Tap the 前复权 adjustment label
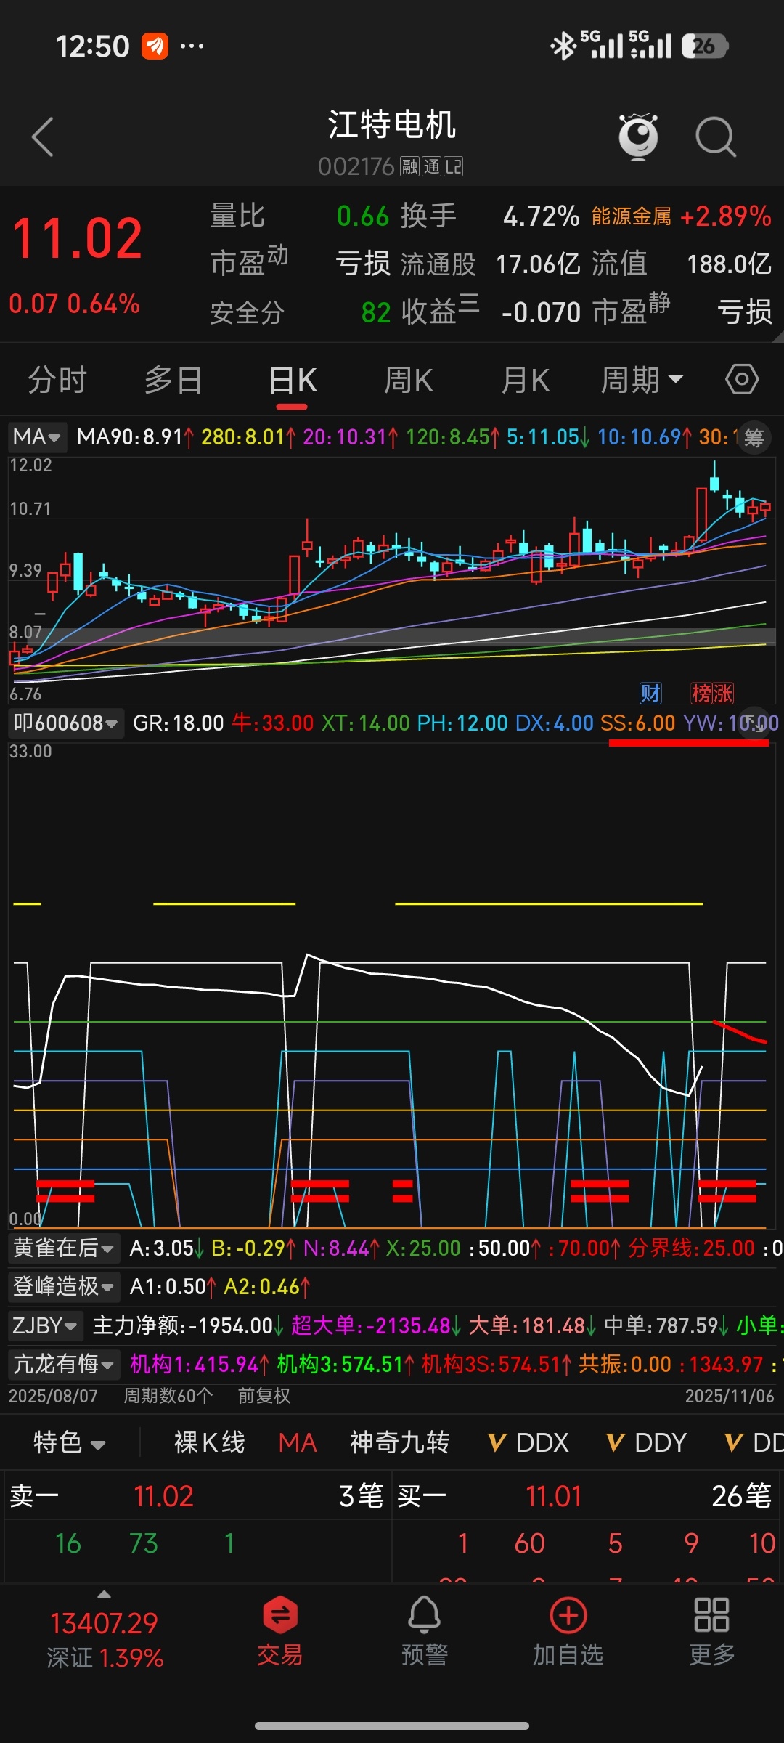 264,1396
